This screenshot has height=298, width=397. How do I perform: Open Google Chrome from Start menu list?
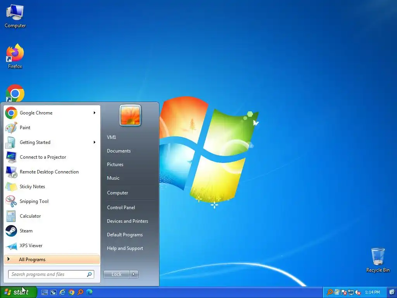point(52,113)
